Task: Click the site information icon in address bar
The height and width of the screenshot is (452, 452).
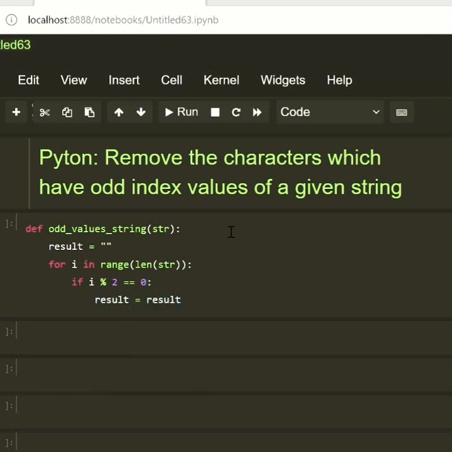Action: (x=11, y=20)
